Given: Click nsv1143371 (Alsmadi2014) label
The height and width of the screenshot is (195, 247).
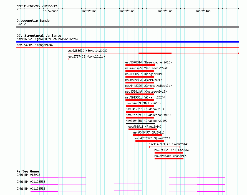Looking at the screenshot, I should [x=168, y=144].
